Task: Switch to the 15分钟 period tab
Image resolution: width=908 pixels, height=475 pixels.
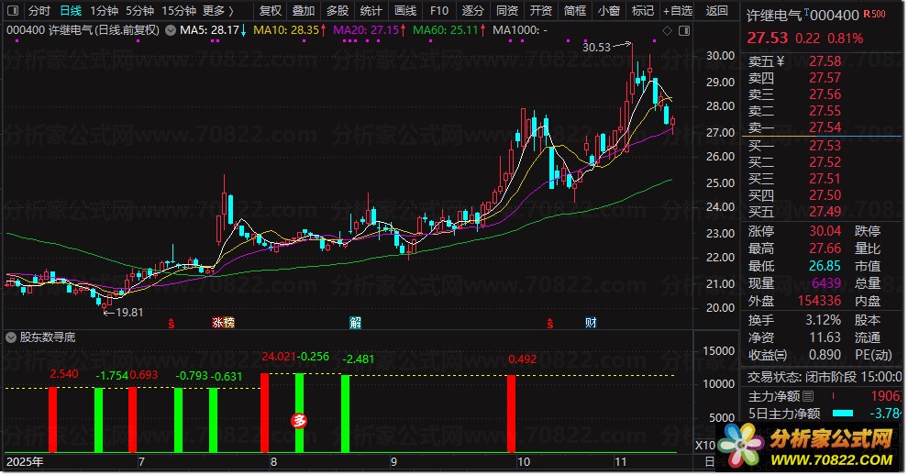Action: (x=178, y=10)
